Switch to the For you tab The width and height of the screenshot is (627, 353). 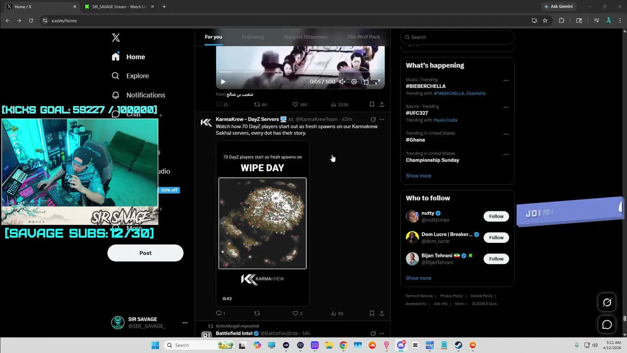point(214,37)
